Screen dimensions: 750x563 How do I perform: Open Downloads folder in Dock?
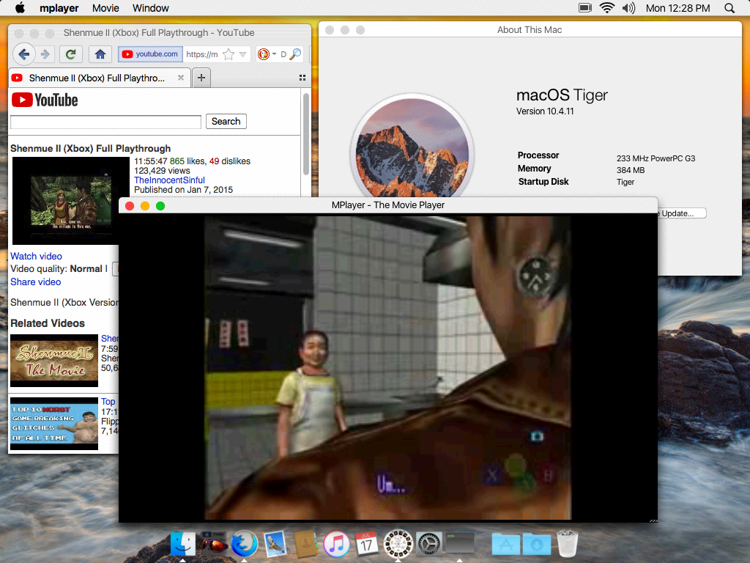pos(537,544)
